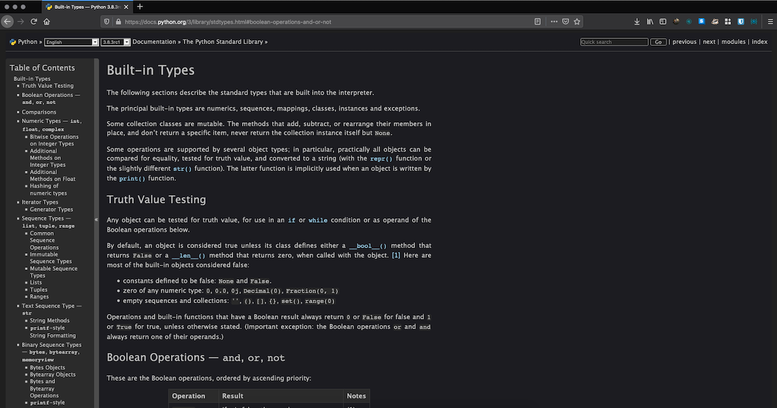This screenshot has width=777, height=408.
Task: Open Hashing of numeric types entry
Action: point(49,189)
